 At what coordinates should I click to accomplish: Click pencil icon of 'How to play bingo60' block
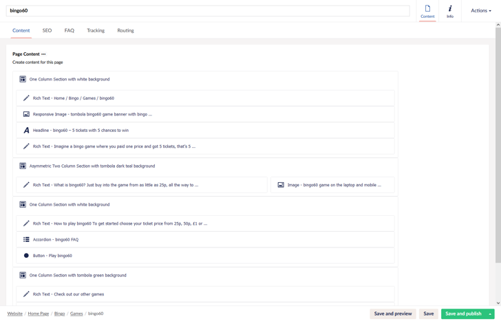(x=26, y=223)
